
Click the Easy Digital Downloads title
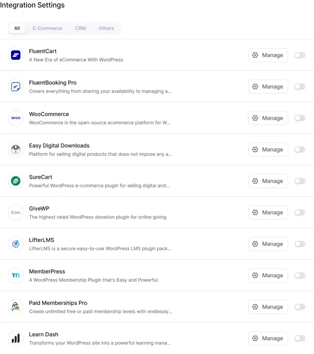[59, 146]
